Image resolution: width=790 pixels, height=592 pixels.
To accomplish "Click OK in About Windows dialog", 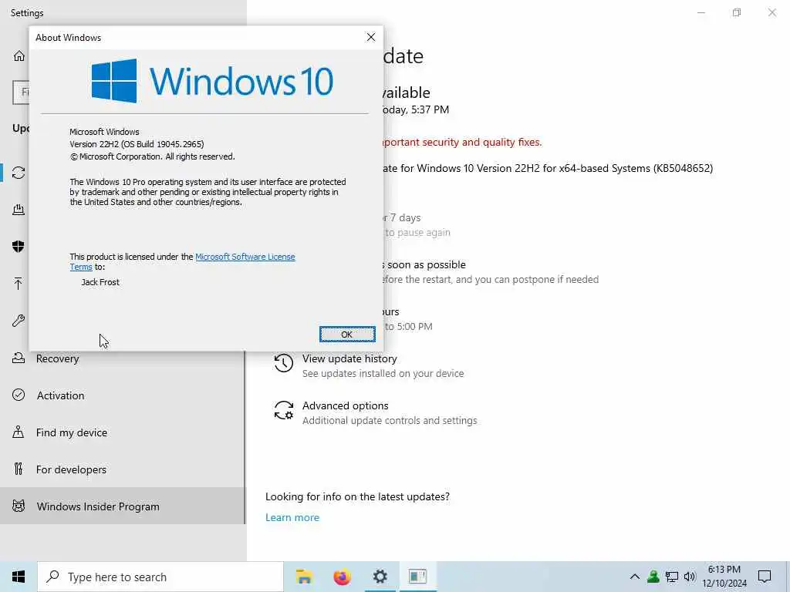I will tap(347, 335).
